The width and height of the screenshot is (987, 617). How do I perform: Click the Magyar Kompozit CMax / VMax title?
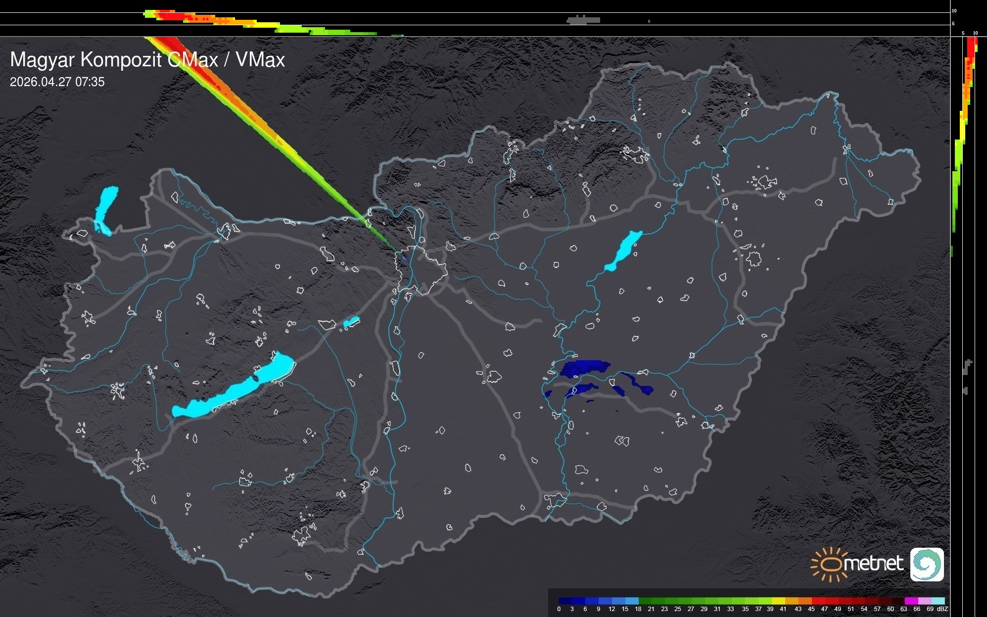click(x=147, y=60)
